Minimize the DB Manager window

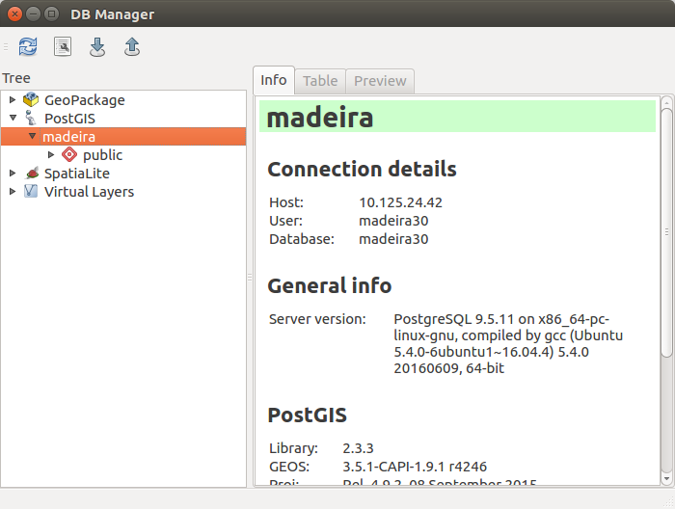[33, 14]
